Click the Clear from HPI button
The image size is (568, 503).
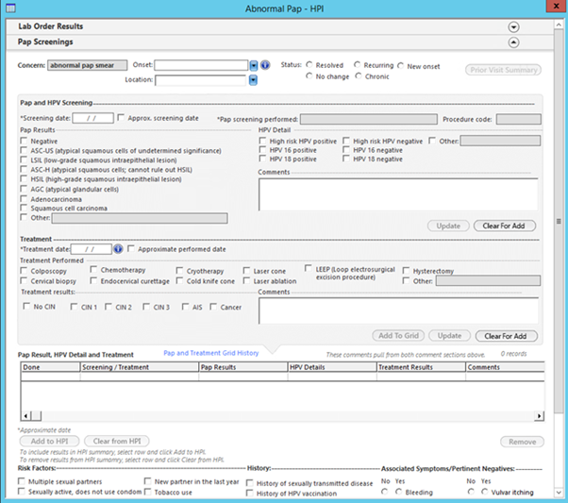(x=117, y=441)
